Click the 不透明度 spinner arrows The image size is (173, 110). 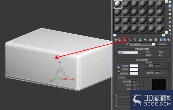pos(162,73)
